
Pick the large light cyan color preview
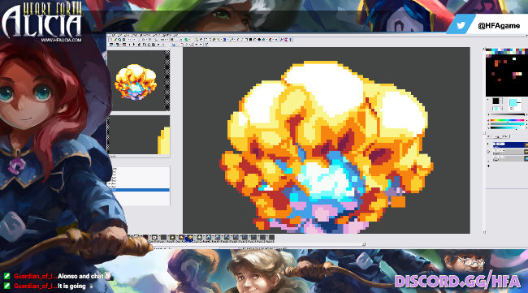pos(513,102)
